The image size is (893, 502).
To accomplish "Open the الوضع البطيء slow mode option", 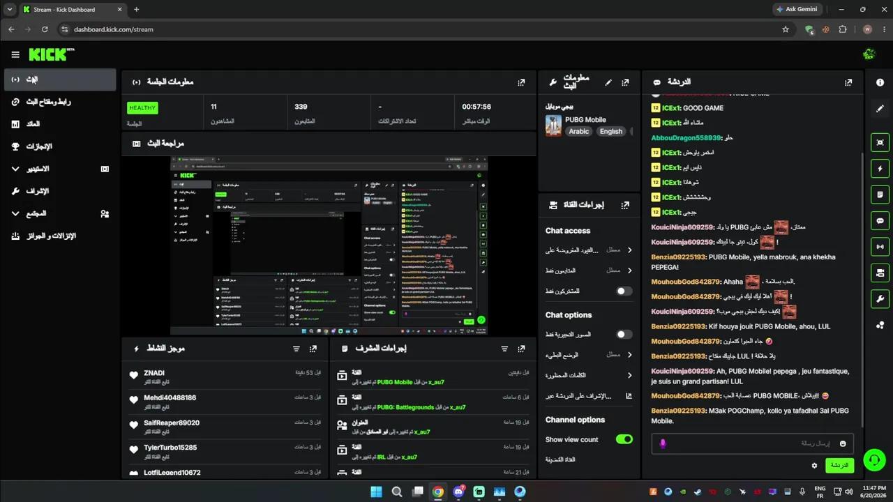I will 589,354.
